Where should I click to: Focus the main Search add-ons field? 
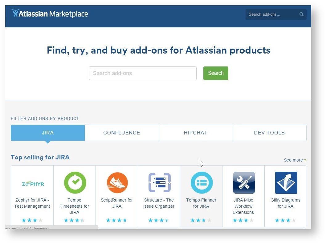pyautogui.click(x=143, y=73)
